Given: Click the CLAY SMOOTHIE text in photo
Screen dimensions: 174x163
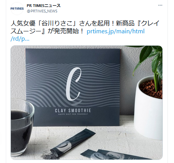Looking at the screenshot, I should tap(73, 111).
